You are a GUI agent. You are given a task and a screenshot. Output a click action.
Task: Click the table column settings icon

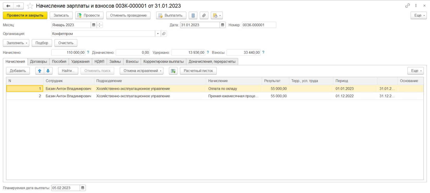click(x=173, y=71)
